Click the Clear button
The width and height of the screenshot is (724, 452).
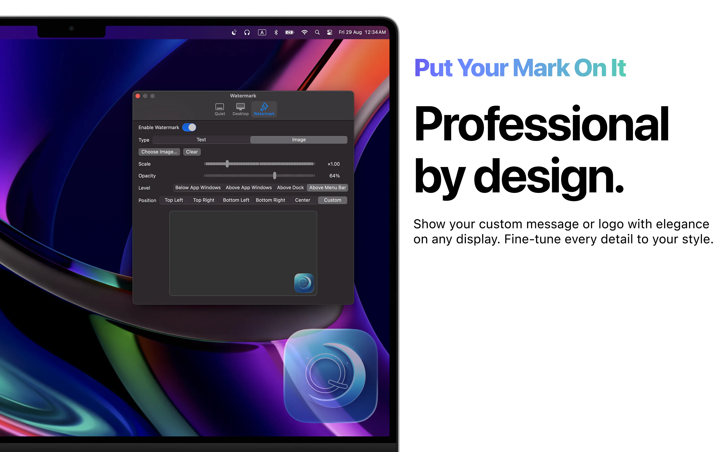pos(192,152)
